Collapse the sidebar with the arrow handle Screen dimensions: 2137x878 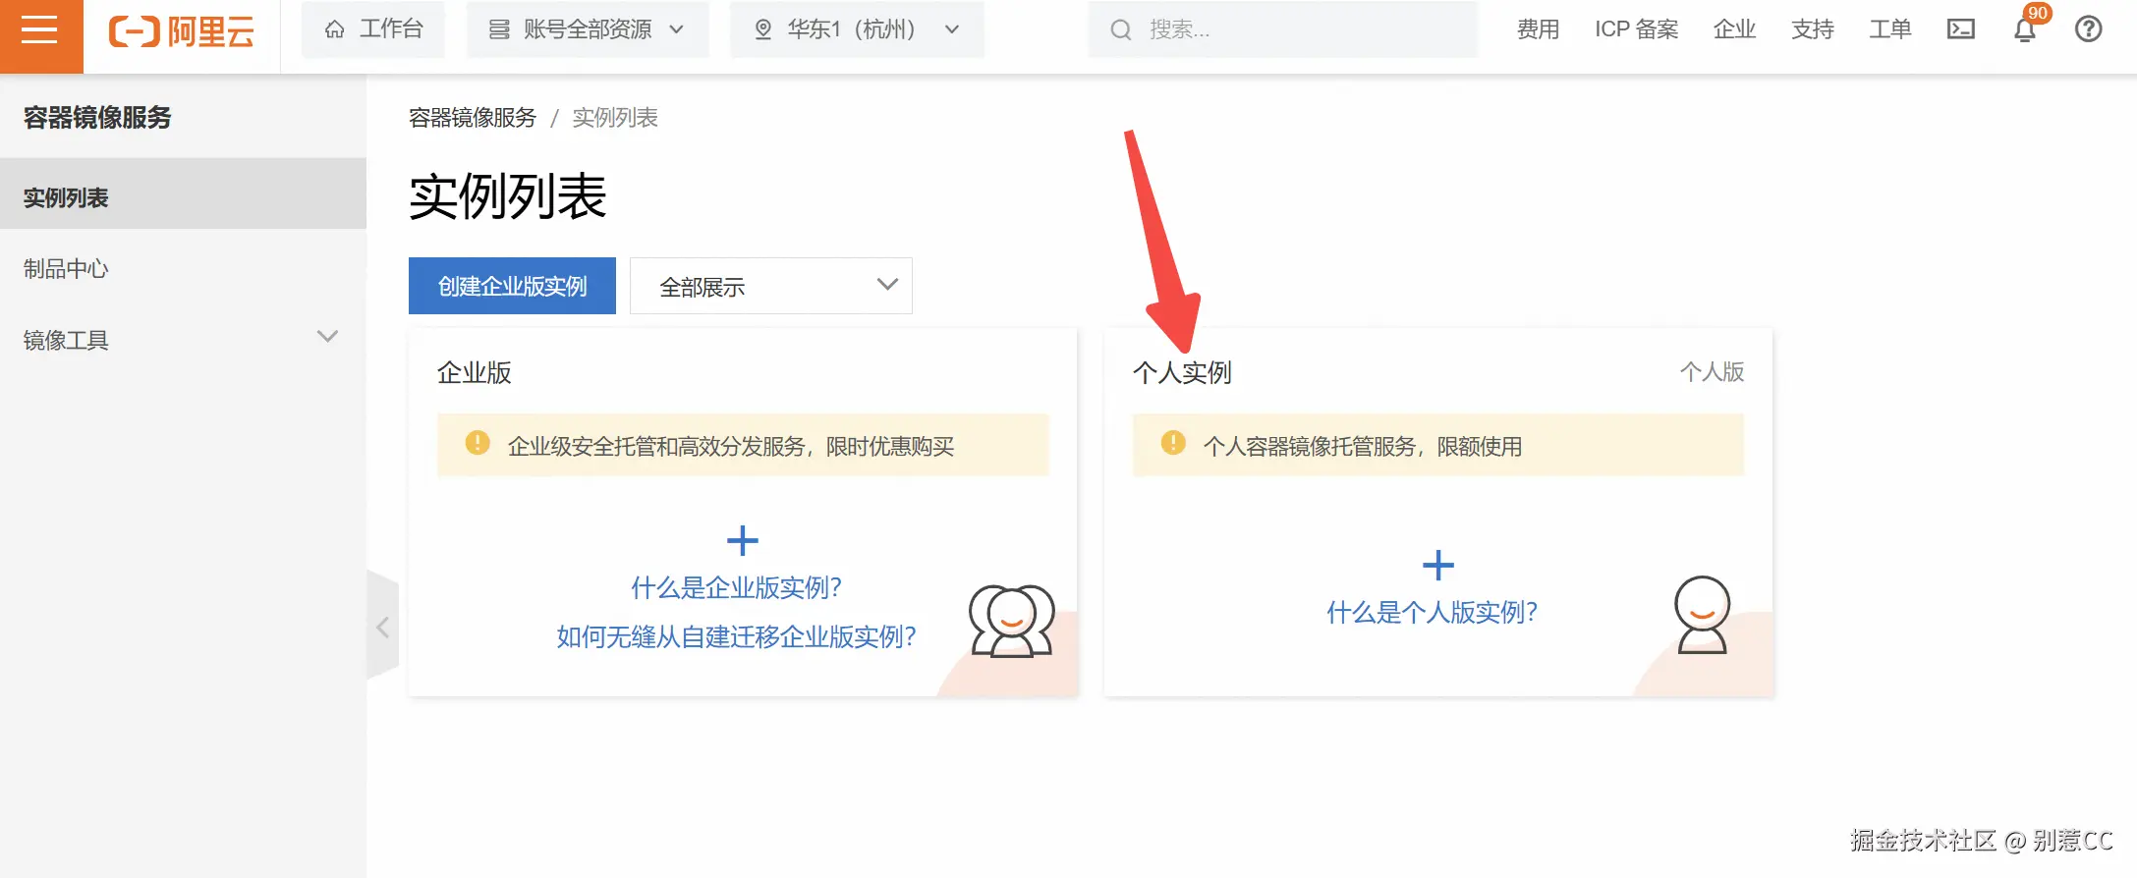[382, 627]
